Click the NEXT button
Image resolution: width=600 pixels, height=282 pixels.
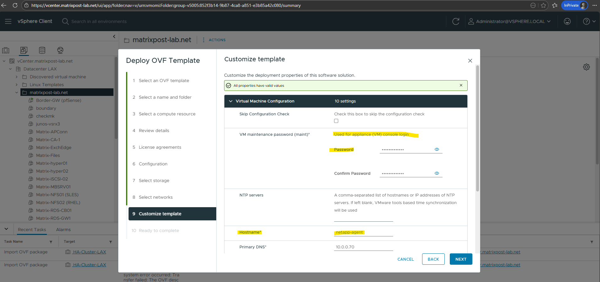[460, 259]
